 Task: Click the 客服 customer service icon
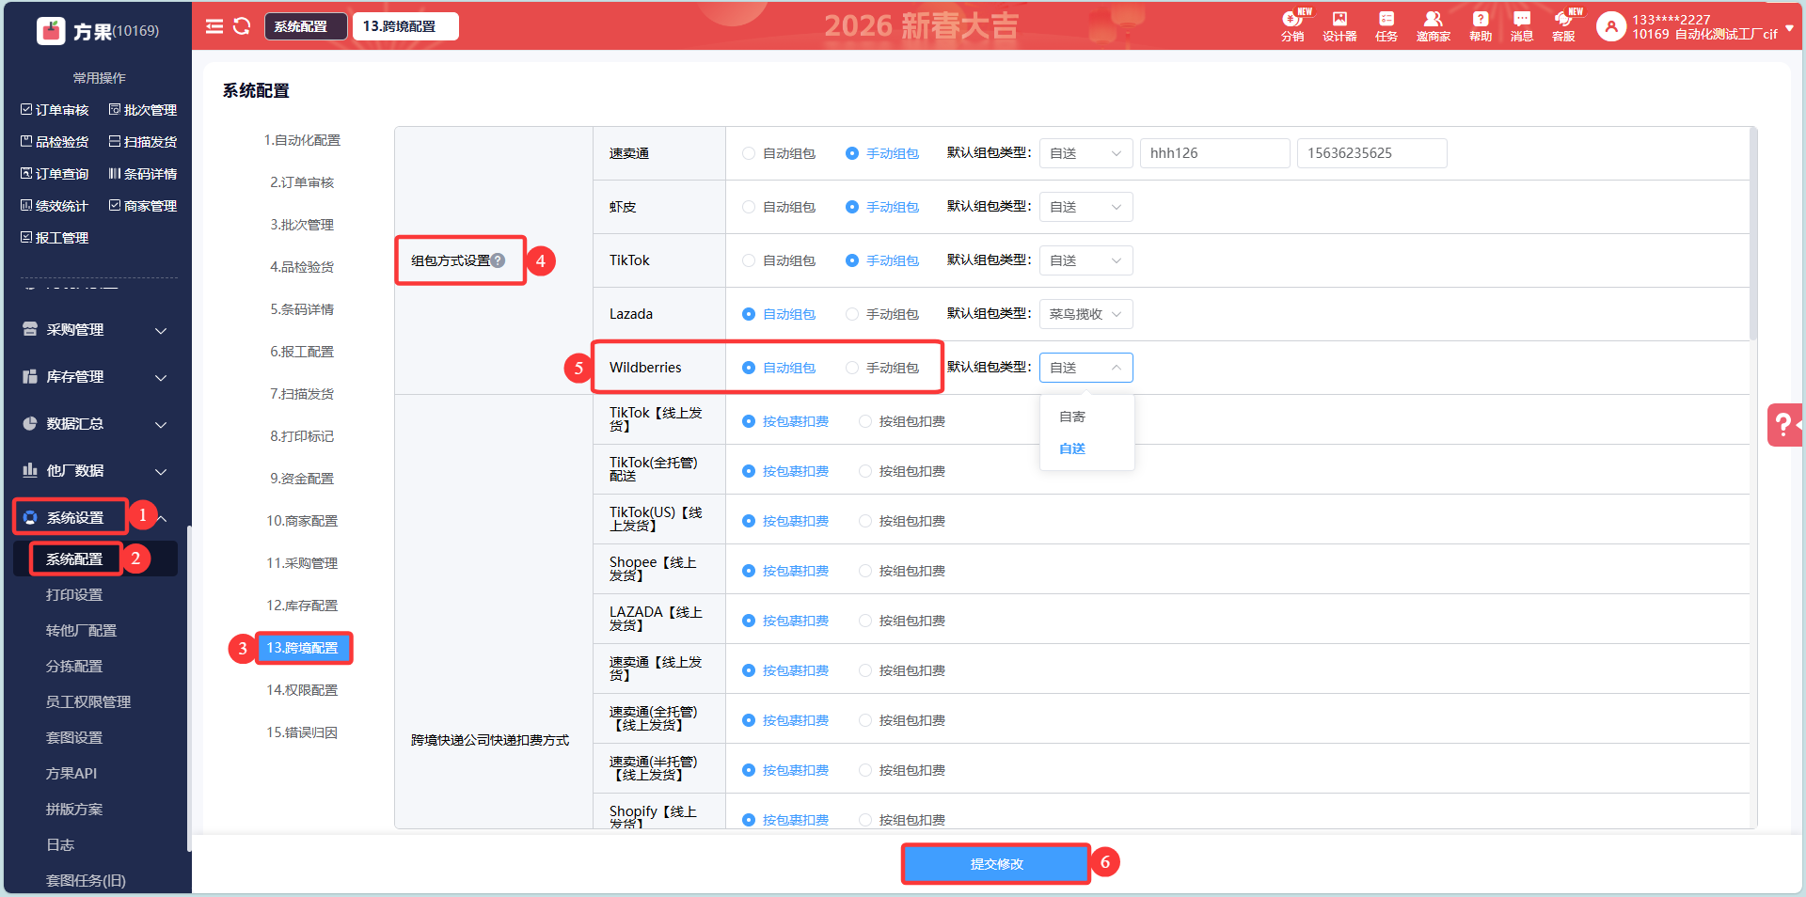pos(1563,25)
